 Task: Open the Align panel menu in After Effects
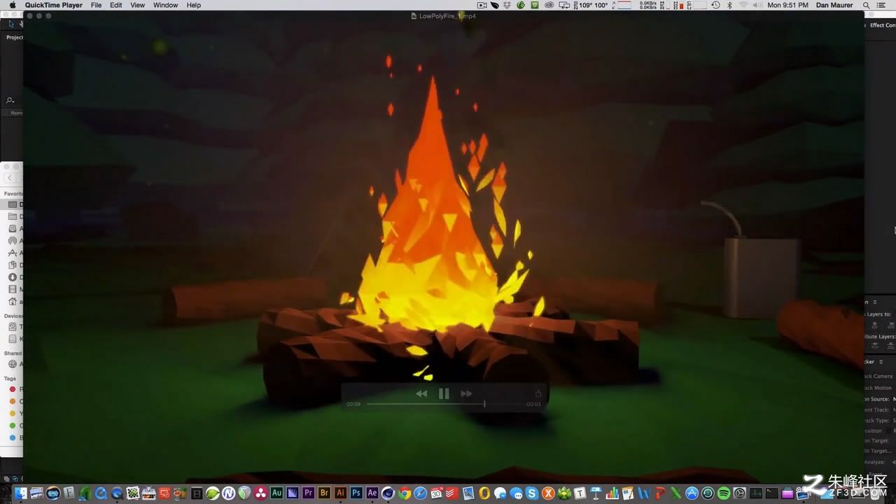pyautogui.click(x=875, y=302)
